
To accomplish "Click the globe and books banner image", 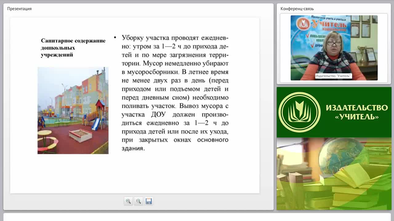I will (x=334, y=174).
